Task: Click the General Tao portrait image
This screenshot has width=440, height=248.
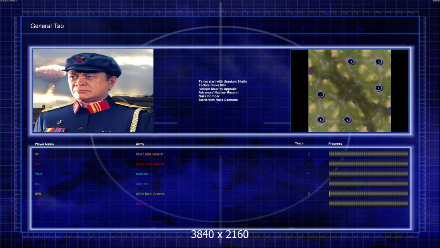Action: click(93, 91)
